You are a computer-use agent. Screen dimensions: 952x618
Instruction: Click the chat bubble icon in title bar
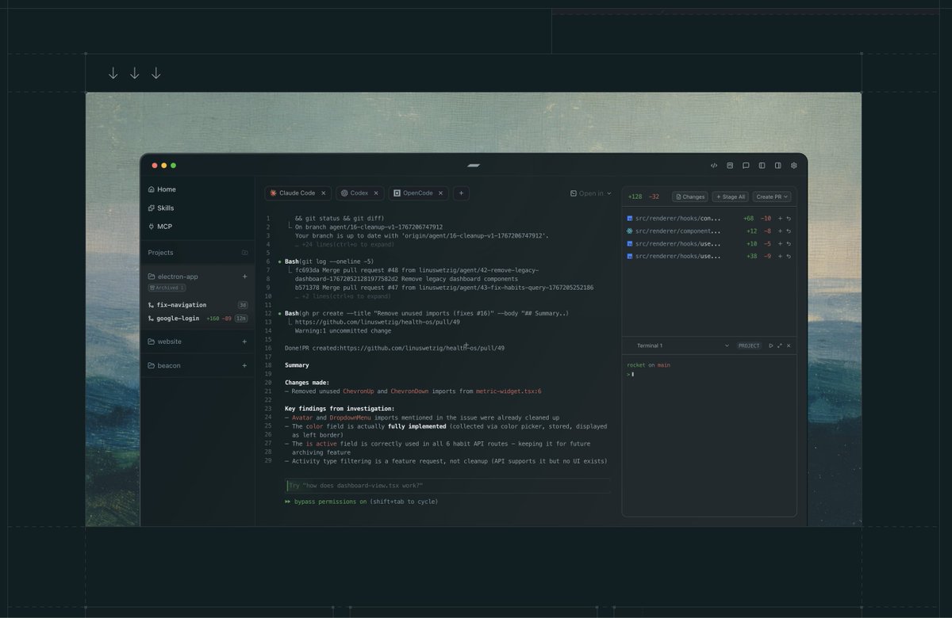point(746,166)
